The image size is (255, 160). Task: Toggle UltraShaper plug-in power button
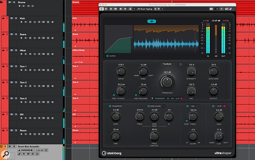(102, 9)
